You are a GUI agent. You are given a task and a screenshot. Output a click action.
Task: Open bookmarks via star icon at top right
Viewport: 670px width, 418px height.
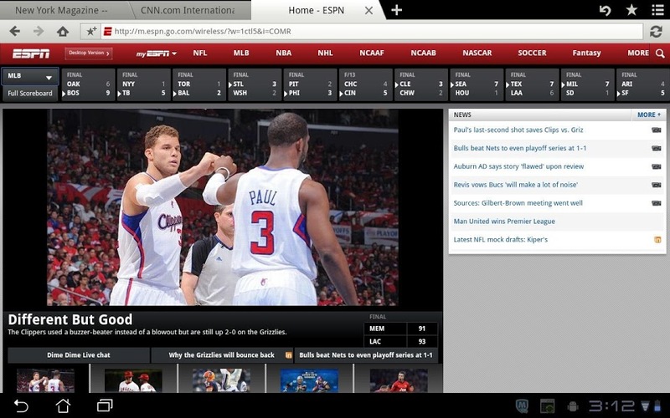click(631, 10)
